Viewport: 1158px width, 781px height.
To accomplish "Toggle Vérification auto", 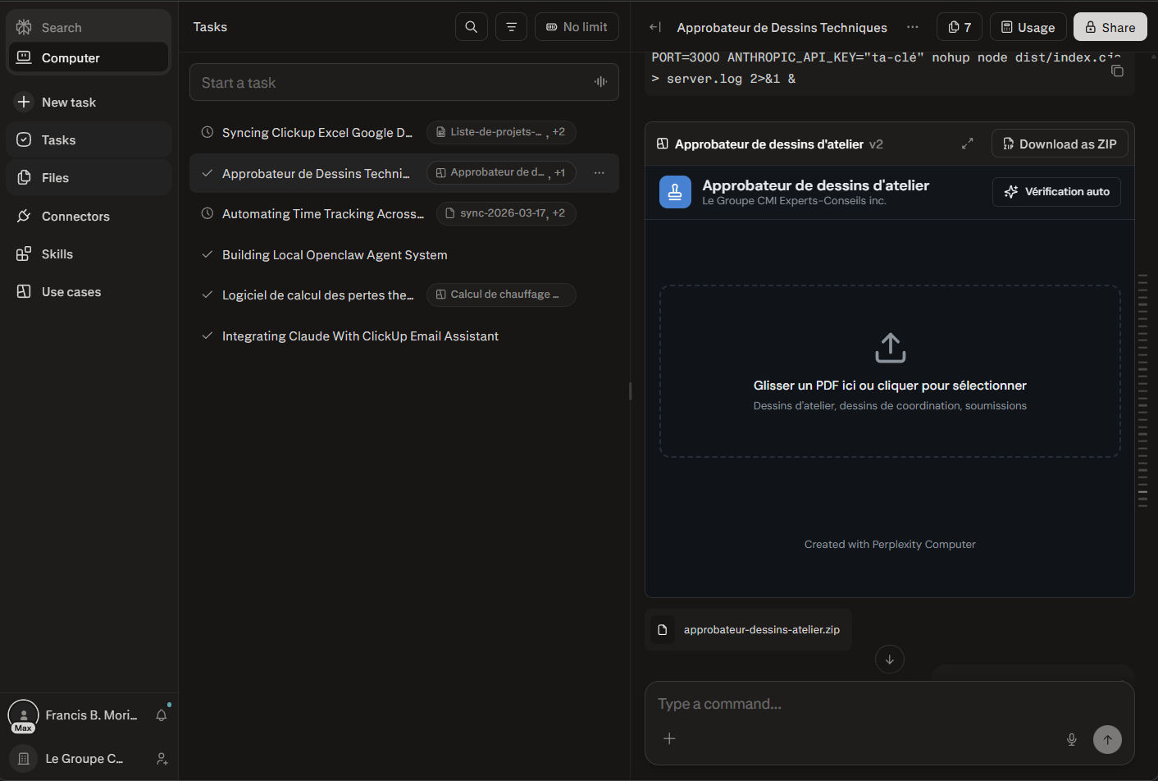I will 1056,192.
